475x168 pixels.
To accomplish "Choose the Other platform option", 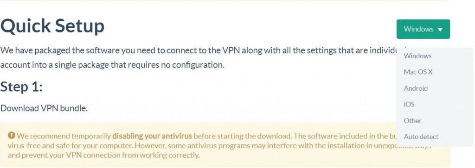I will click(x=412, y=120).
